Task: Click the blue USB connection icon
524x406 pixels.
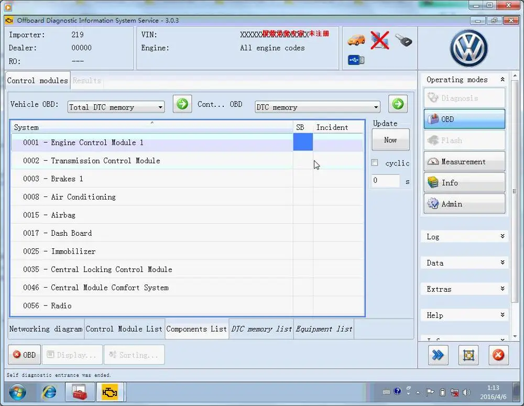Action: [356, 60]
